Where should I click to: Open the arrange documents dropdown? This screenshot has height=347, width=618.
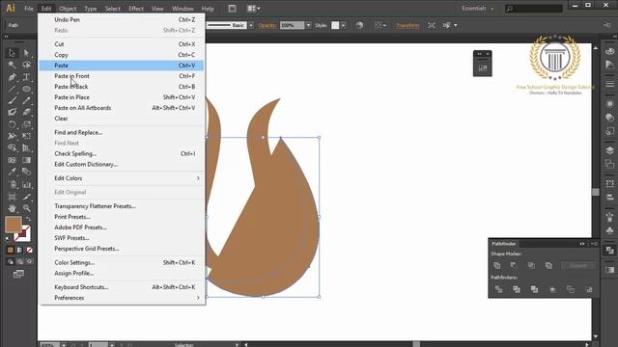point(253,9)
